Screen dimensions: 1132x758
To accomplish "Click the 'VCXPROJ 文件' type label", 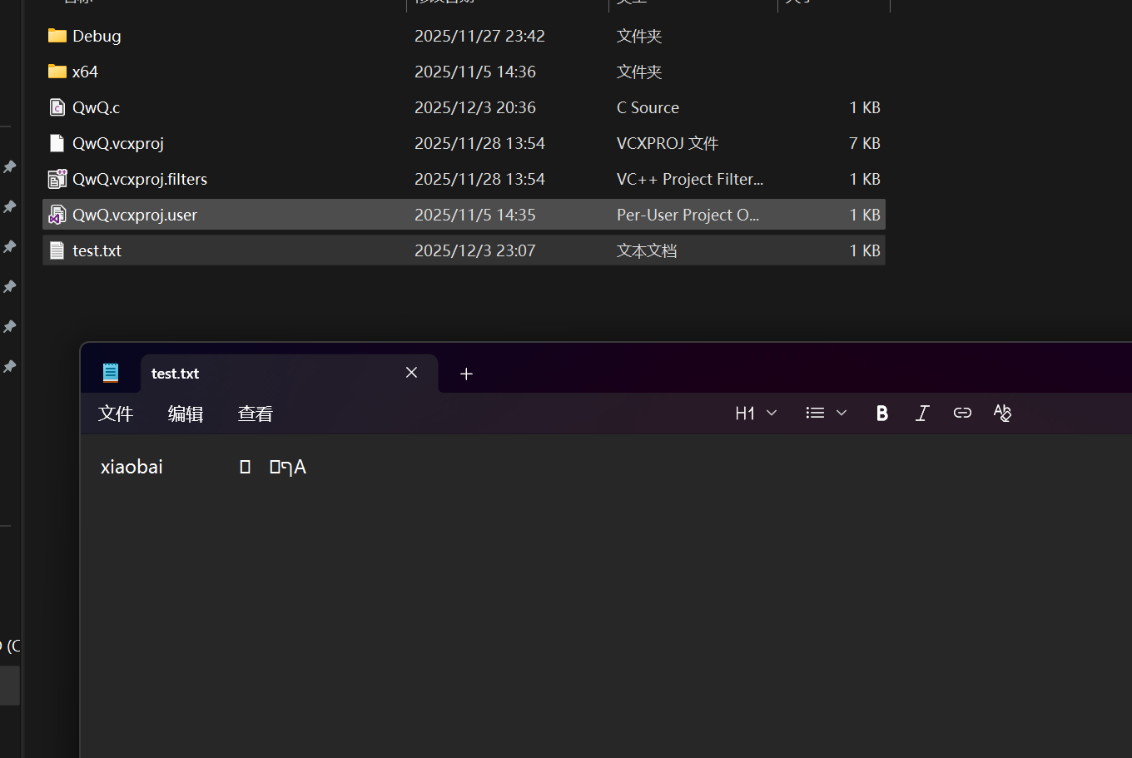I will pyautogui.click(x=668, y=143).
